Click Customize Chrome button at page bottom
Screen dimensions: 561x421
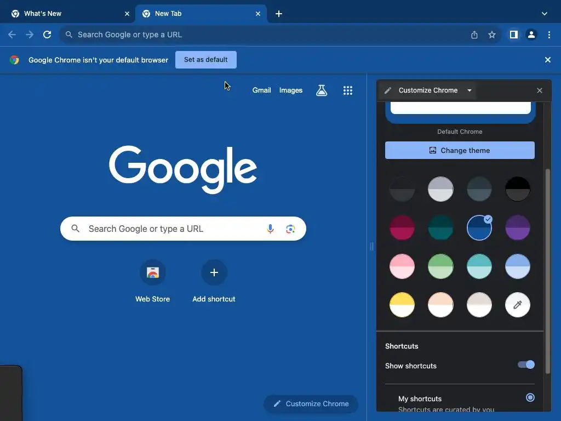pos(311,404)
